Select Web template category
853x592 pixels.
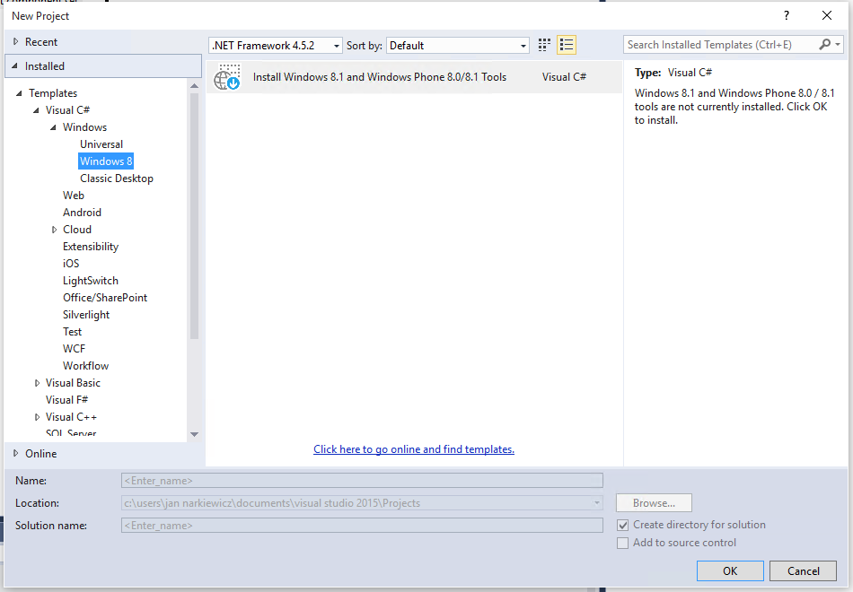74,196
